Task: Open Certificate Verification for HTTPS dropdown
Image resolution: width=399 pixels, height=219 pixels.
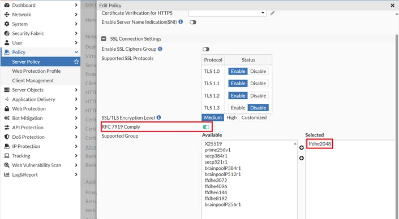Action: click(228, 13)
